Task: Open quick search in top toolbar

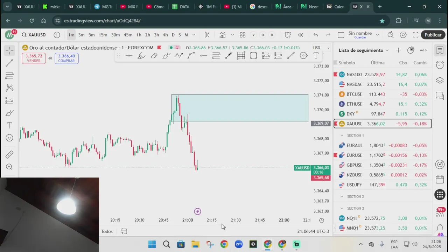Action: tap(391, 35)
